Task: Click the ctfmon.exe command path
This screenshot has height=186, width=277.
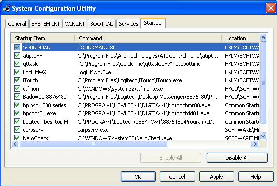Action: pos(120,89)
